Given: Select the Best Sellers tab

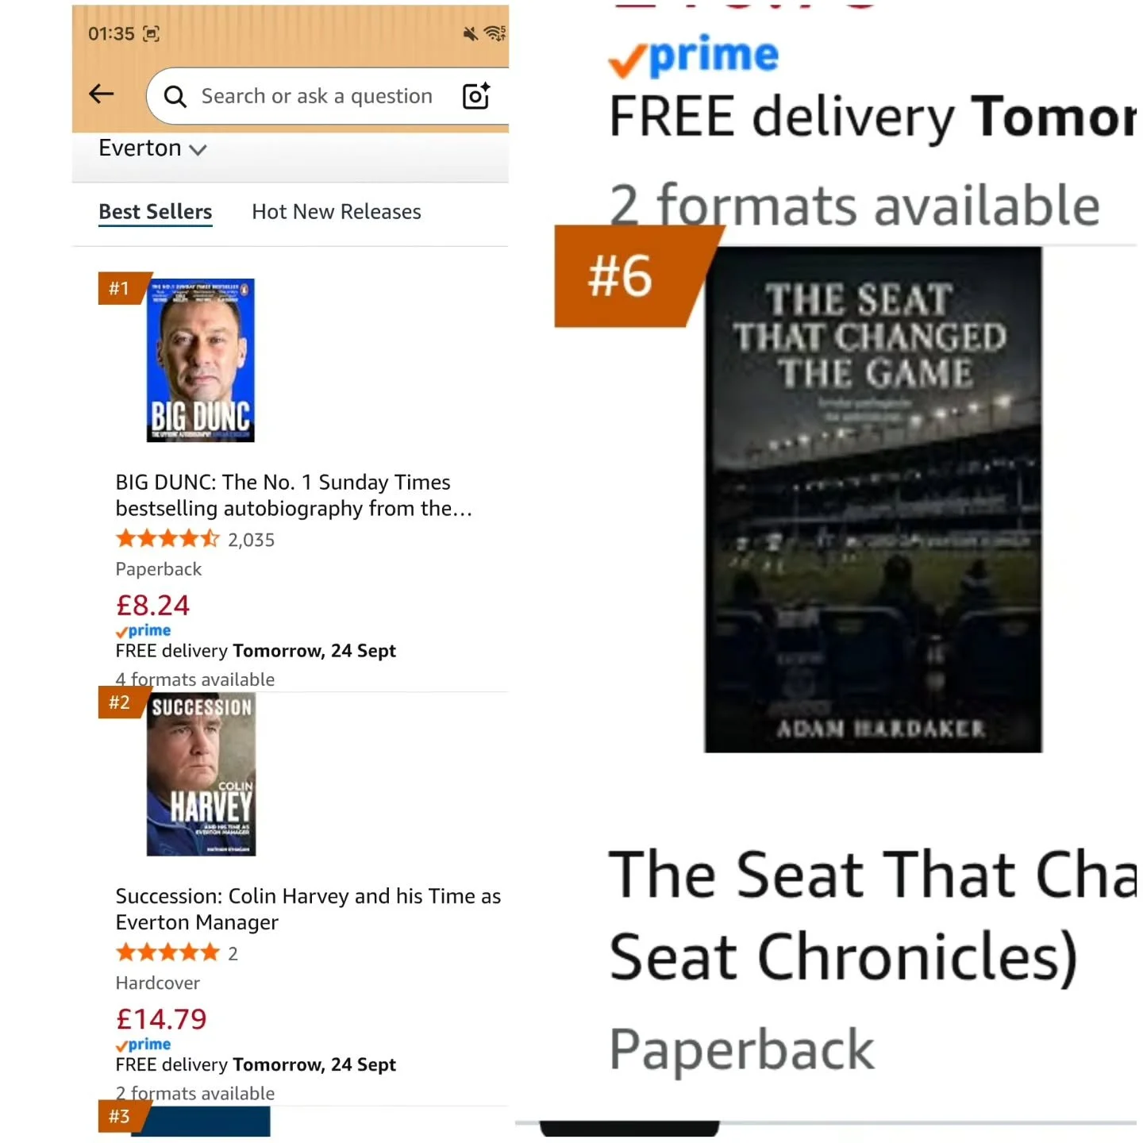Looking at the screenshot, I should tap(156, 212).
